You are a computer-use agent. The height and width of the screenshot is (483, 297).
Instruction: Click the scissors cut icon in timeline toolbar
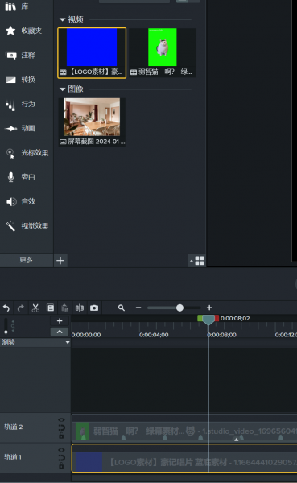click(35, 308)
